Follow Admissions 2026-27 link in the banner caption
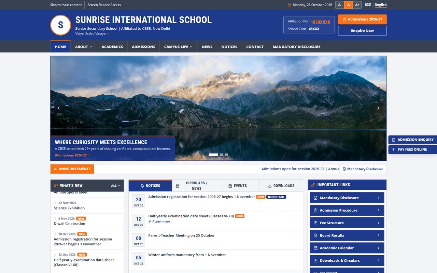Viewport: 437px width, 273px height. point(73,155)
